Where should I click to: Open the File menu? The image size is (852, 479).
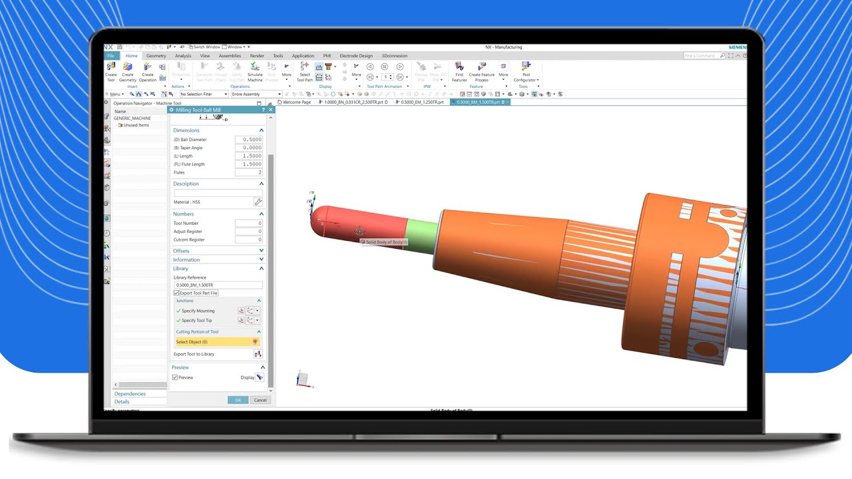[111, 56]
